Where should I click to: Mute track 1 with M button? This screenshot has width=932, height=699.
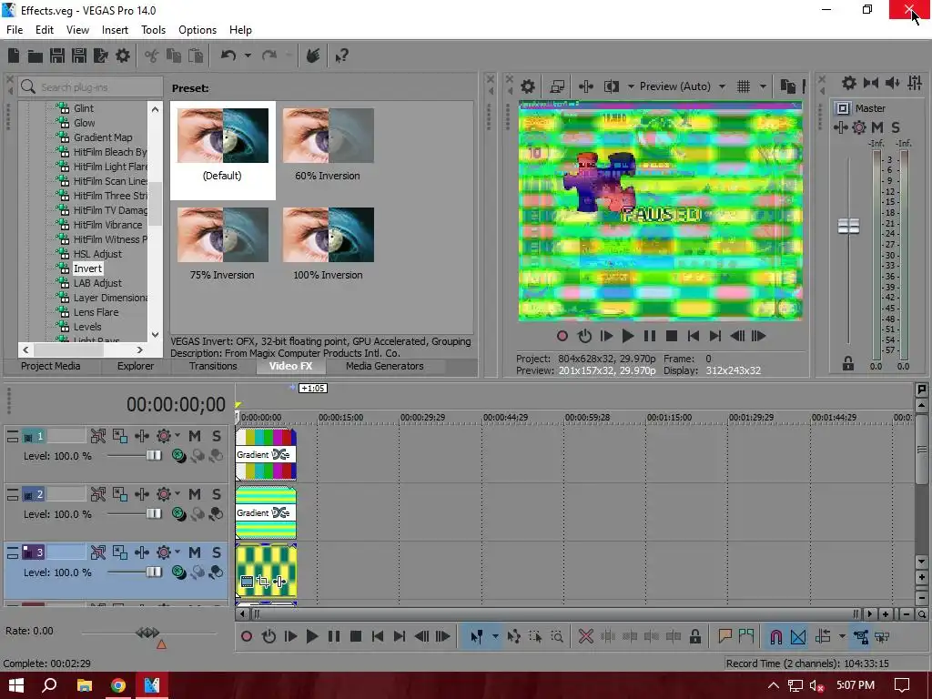[x=195, y=436]
